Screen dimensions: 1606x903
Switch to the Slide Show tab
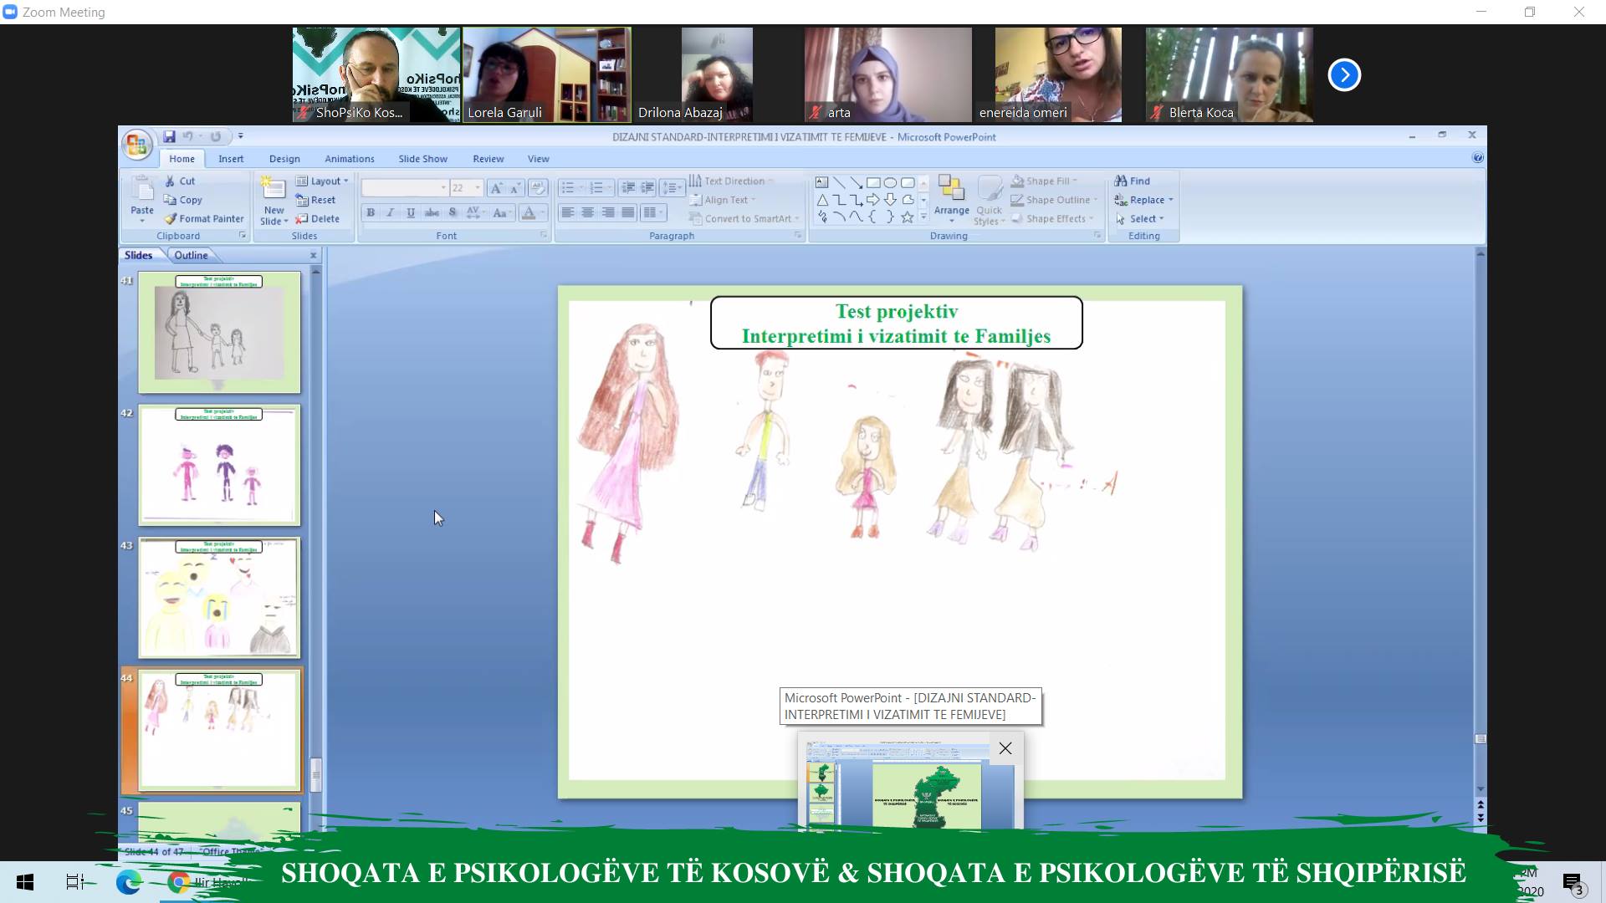[x=422, y=159]
